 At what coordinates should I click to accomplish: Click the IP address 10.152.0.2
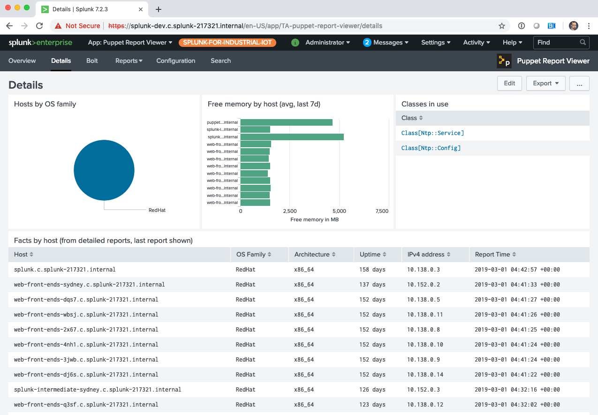click(423, 285)
